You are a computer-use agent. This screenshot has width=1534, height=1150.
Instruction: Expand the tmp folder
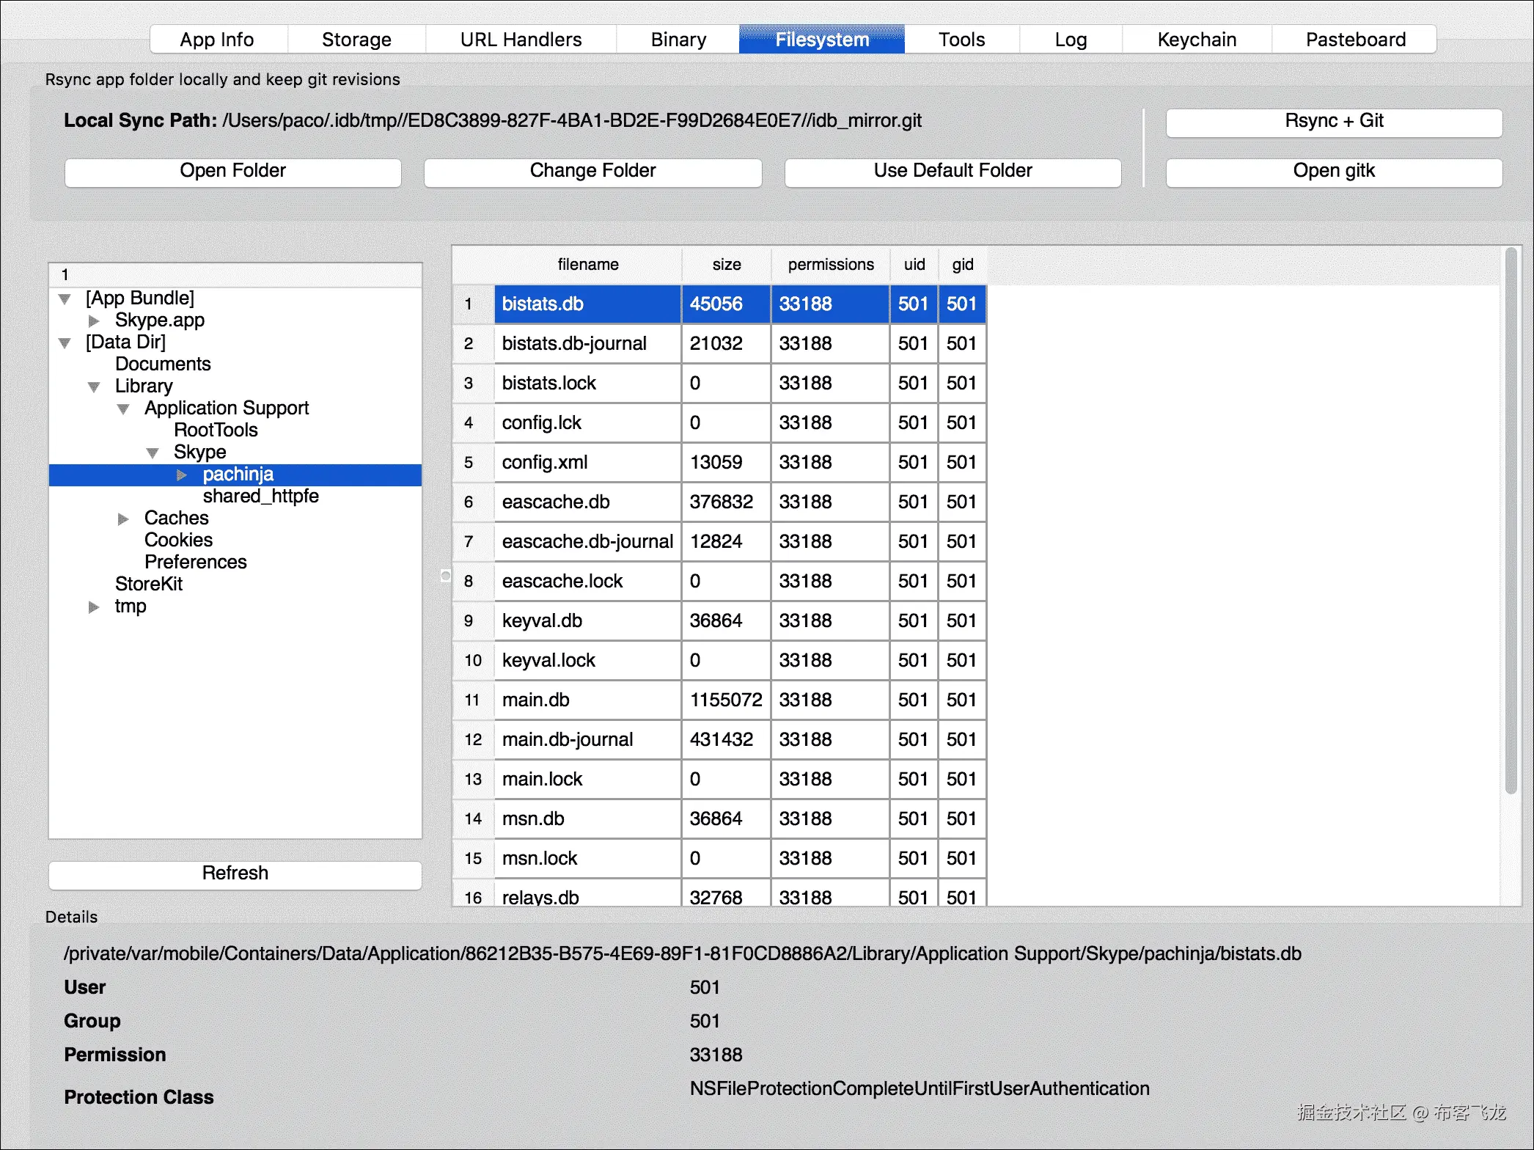coord(94,607)
